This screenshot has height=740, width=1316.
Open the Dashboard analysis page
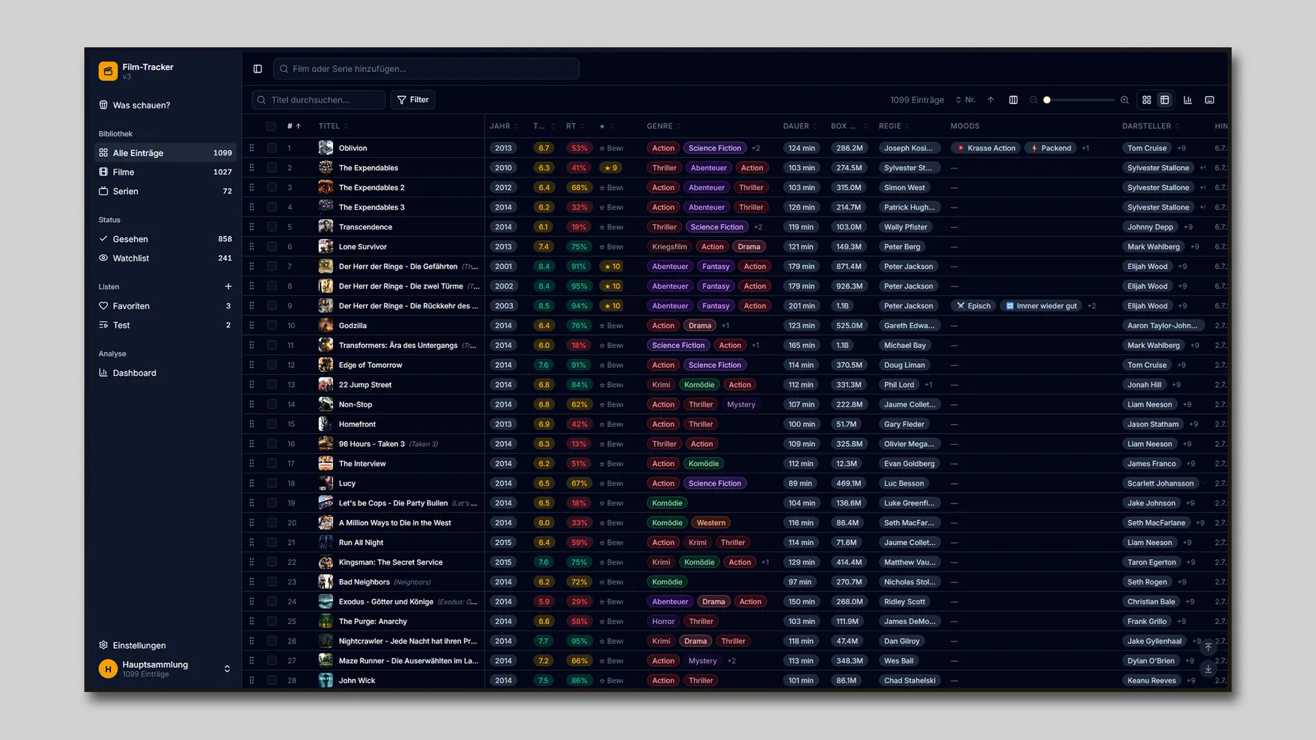pos(165,373)
